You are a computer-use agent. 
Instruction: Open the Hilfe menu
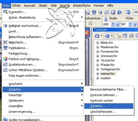(x=110, y=6)
